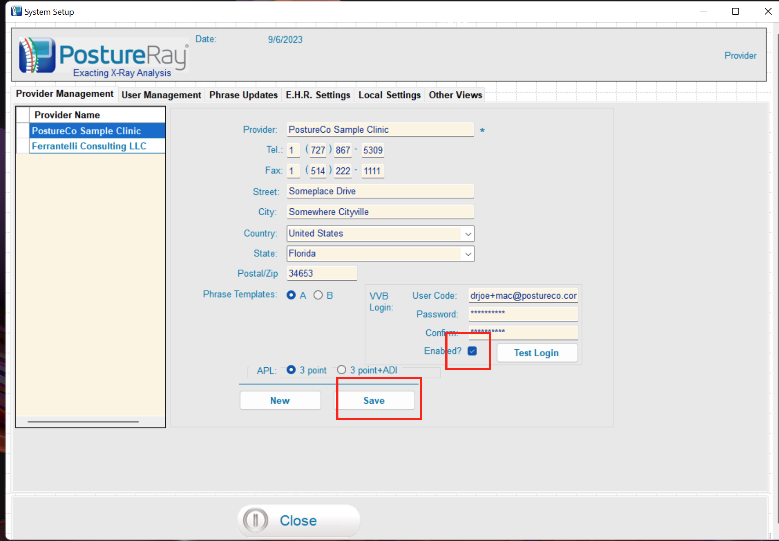
Task: Click the New button
Action: pos(280,400)
